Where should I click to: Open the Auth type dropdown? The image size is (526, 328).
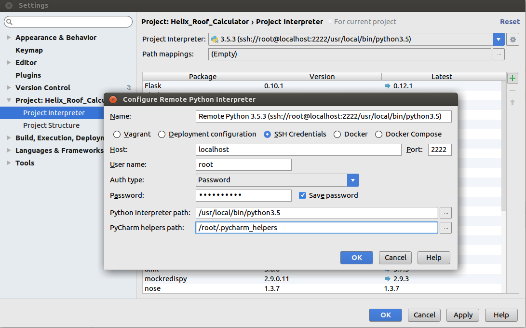click(353, 180)
